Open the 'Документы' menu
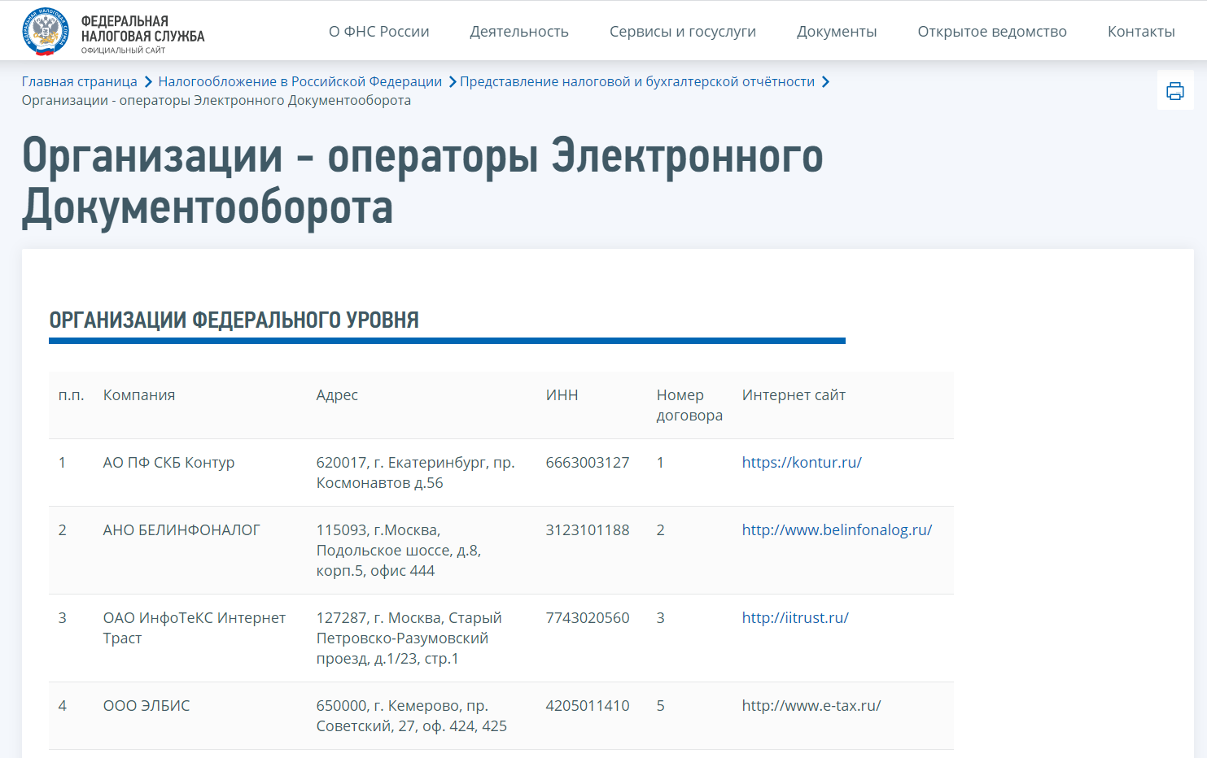 click(x=837, y=32)
